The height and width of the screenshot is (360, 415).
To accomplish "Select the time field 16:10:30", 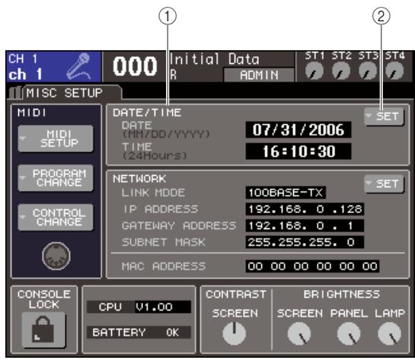I will click(298, 151).
